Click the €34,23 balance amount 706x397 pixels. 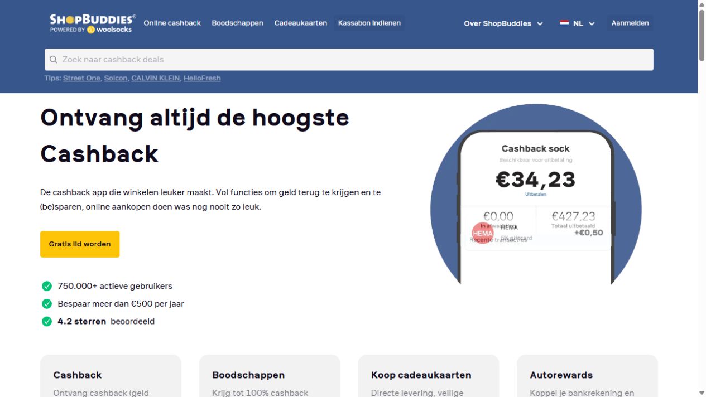[x=536, y=179]
